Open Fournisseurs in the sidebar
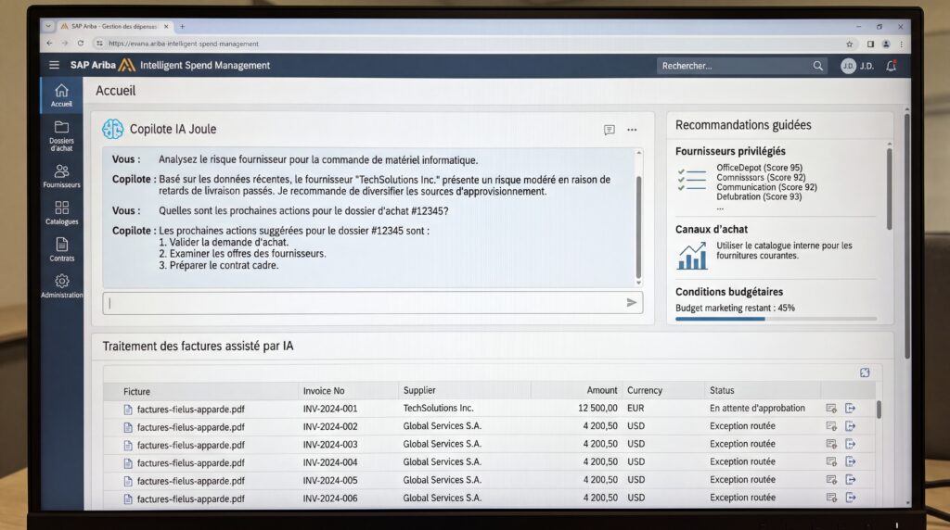The image size is (950, 530). (61, 176)
